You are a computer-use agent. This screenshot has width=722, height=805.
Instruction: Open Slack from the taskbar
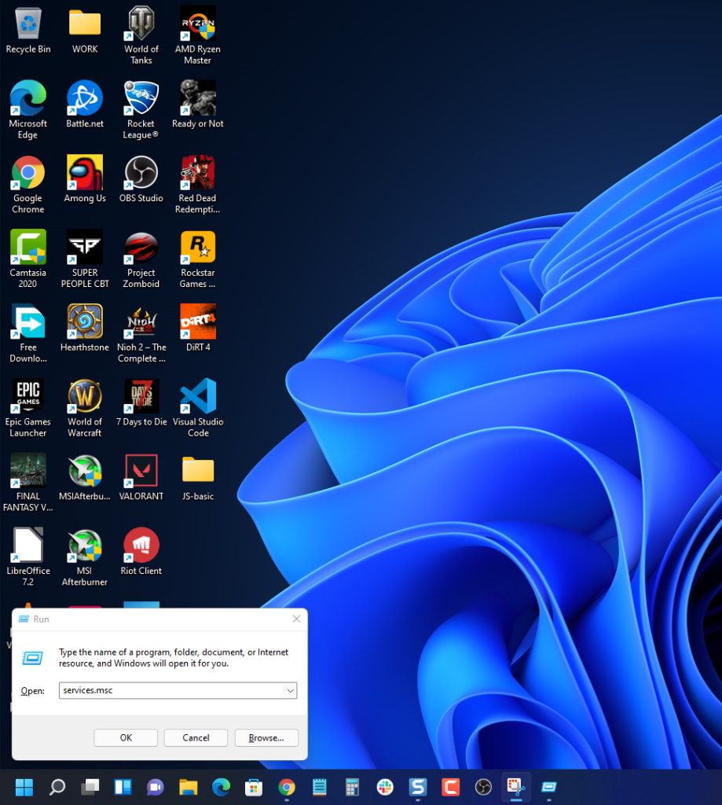386,787
